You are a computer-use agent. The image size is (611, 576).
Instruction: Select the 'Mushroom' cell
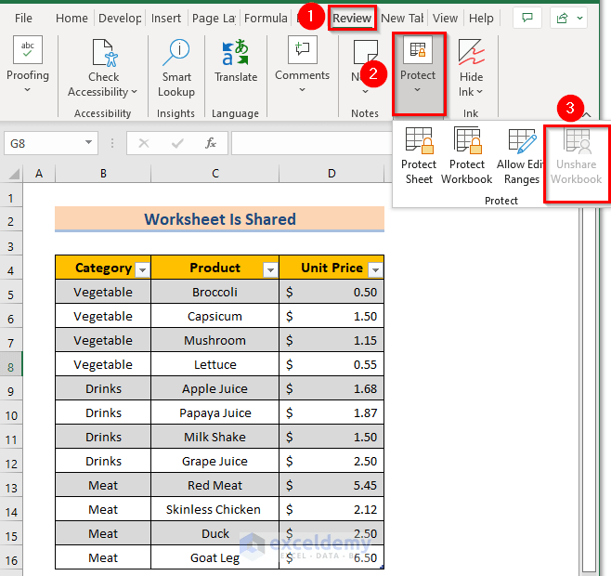click(215, 340)
